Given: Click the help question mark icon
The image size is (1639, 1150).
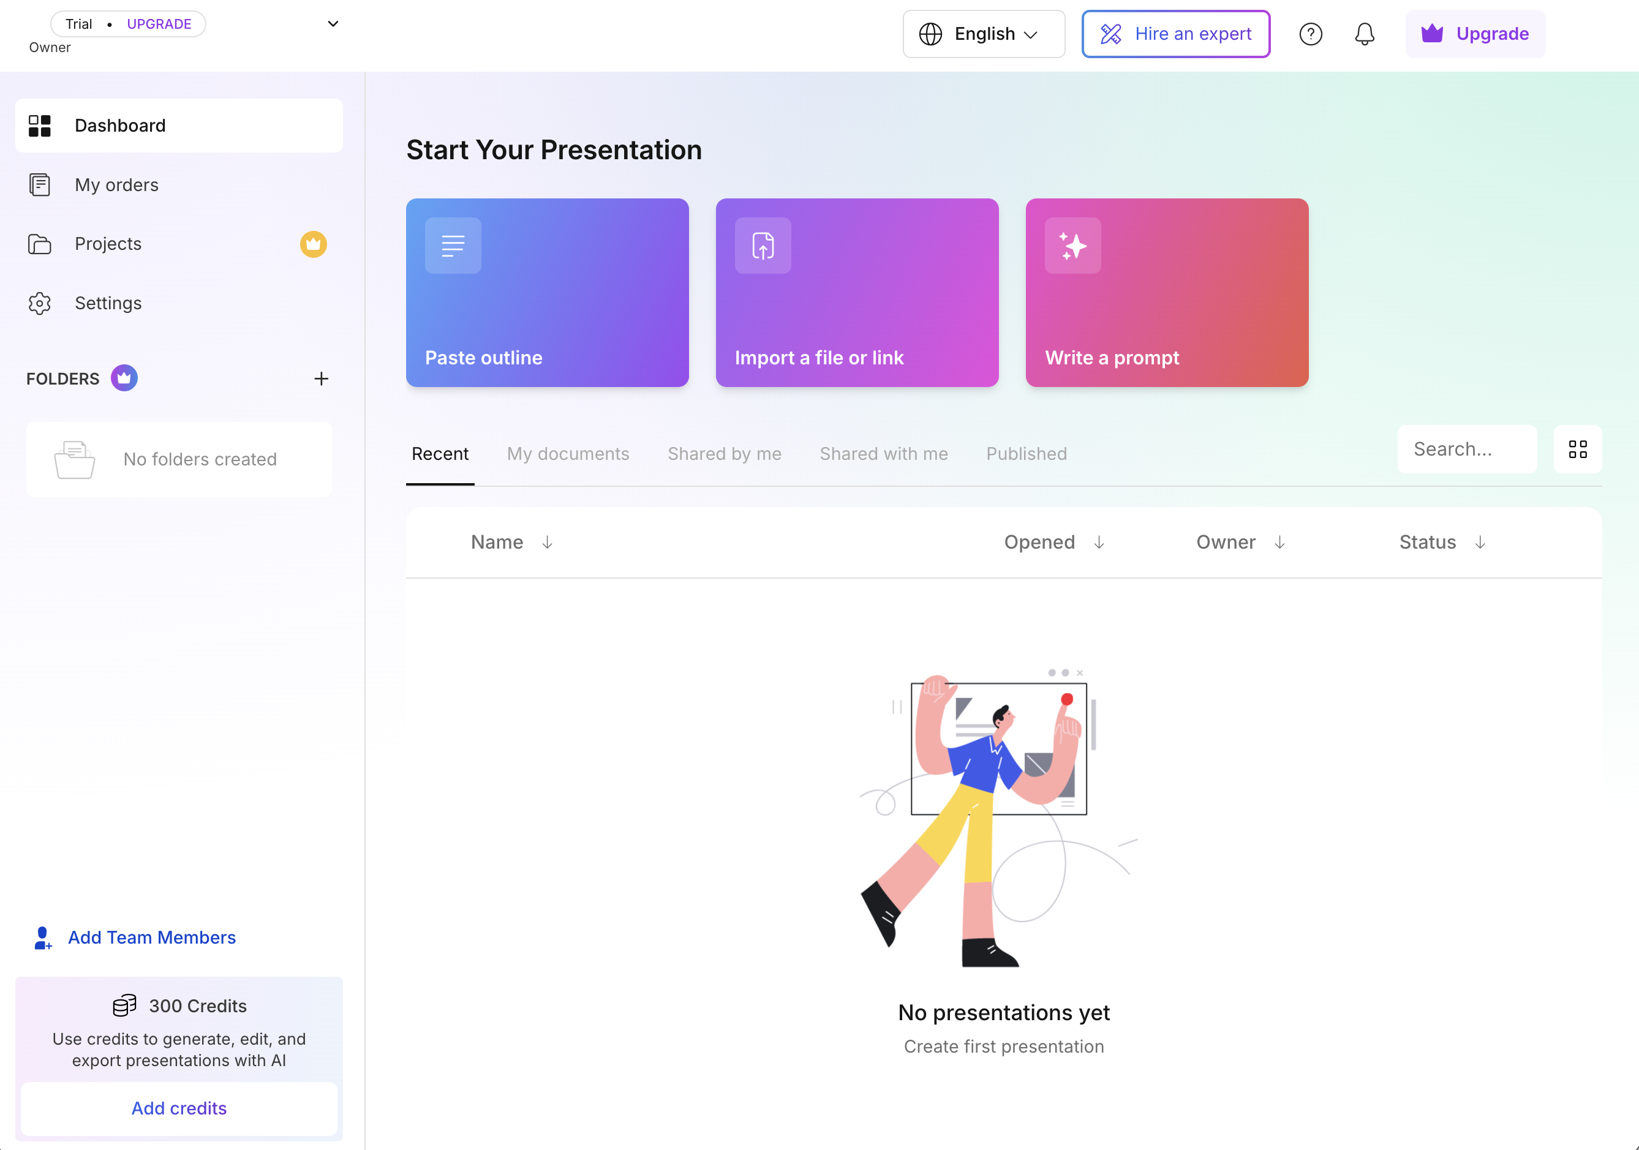Looking at the screenshot, I should (x=1311, y=34).
